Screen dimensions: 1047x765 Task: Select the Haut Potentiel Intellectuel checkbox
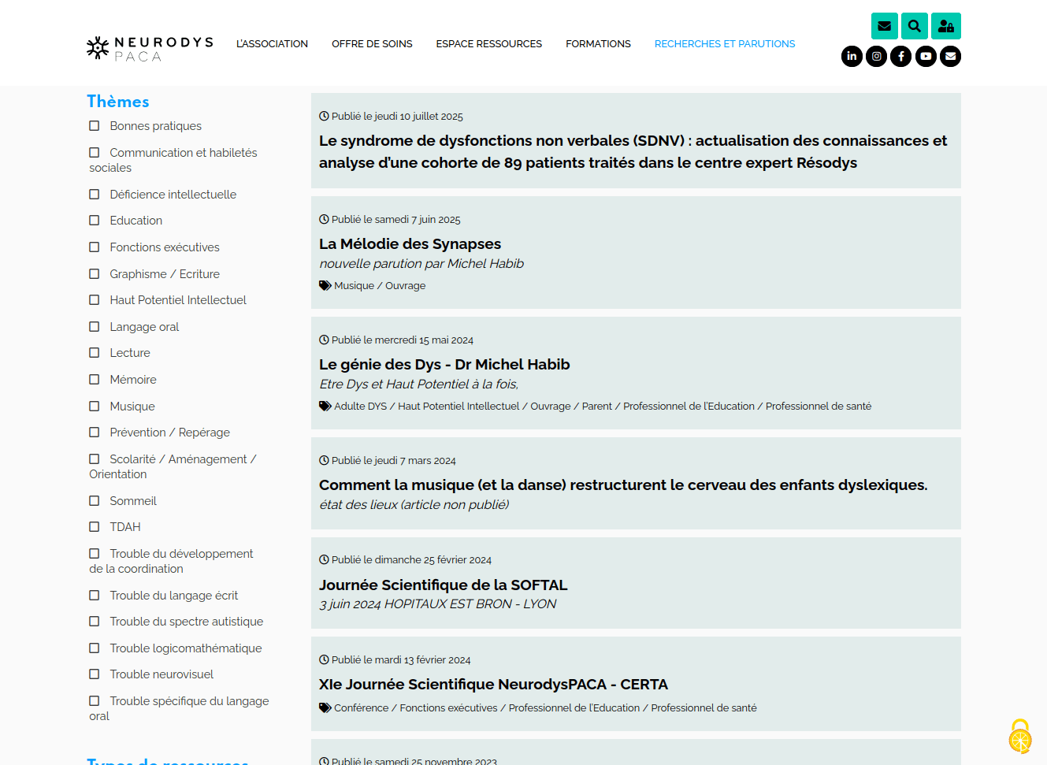click(95, 300)
